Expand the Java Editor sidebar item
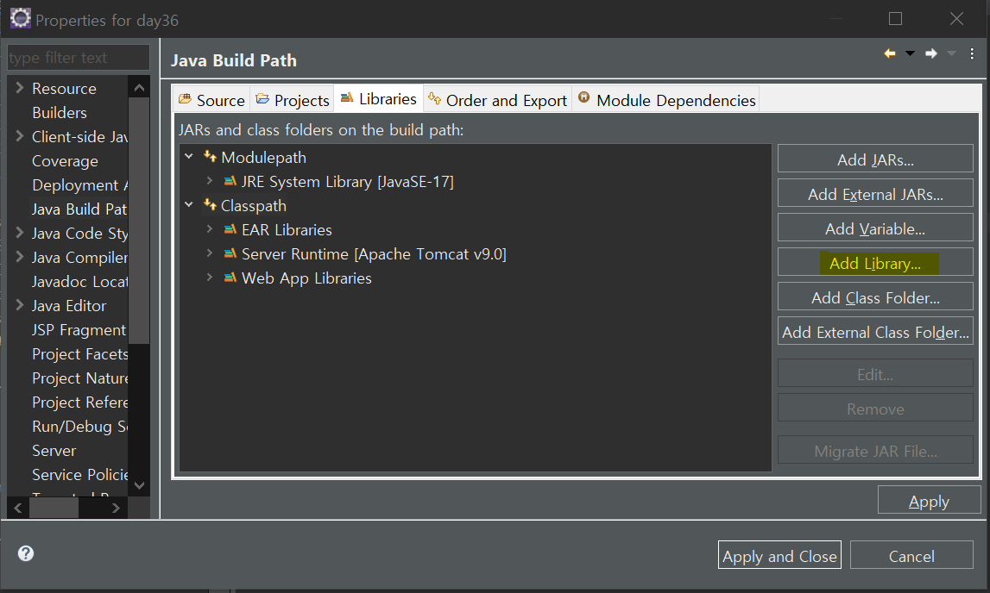This screenshot has height=593, width=990. tap(20, 305)
